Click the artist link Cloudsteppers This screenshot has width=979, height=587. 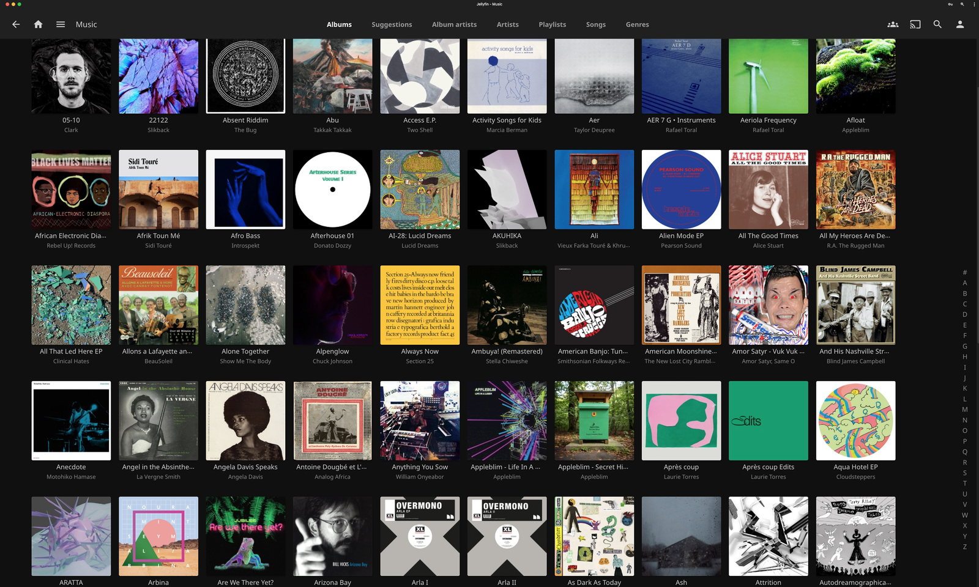(x=855, y=477)
